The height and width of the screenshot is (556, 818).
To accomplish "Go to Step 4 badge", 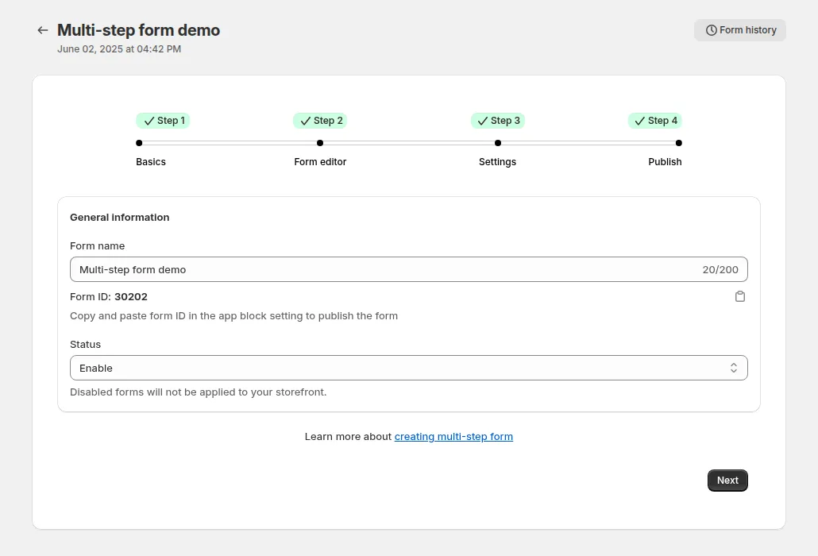I will 654,121.
